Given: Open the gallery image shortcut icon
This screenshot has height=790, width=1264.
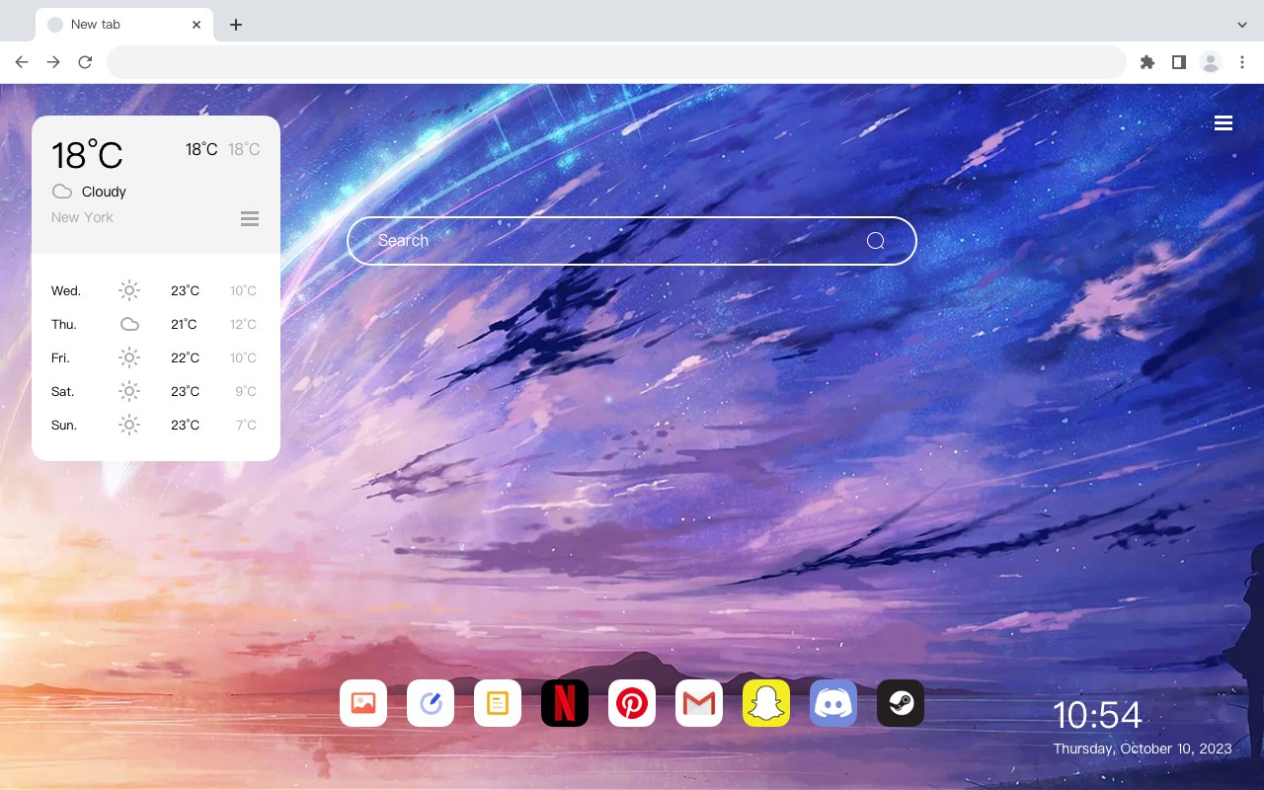Looking at the screenshot, I should [363, 703].
